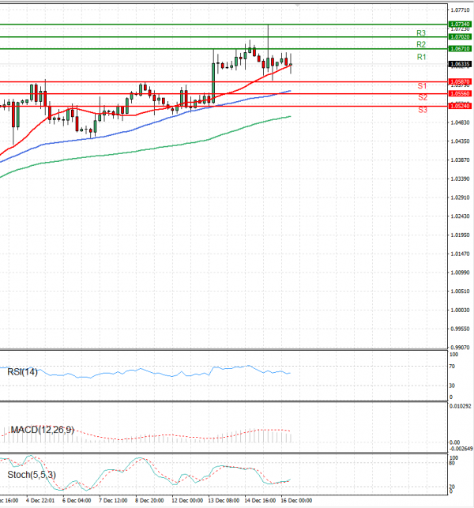Click the 16 Dec 00:00 time label
This screenshot has height=508, width=474.
pyautogui.click(x=296, y=501)
